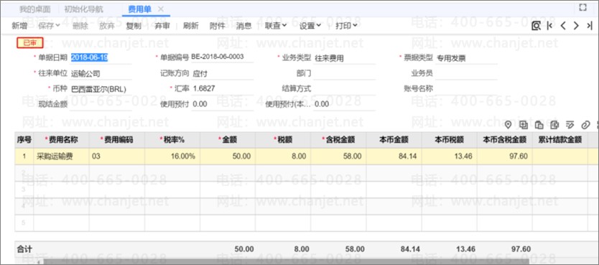Select the 费用编码 cell 03
The image size is (599, 265).
[x=117, y=157]
